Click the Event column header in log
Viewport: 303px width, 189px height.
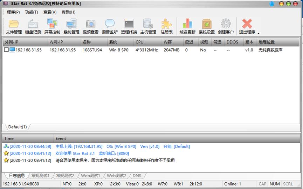click(x=177, y=138)
